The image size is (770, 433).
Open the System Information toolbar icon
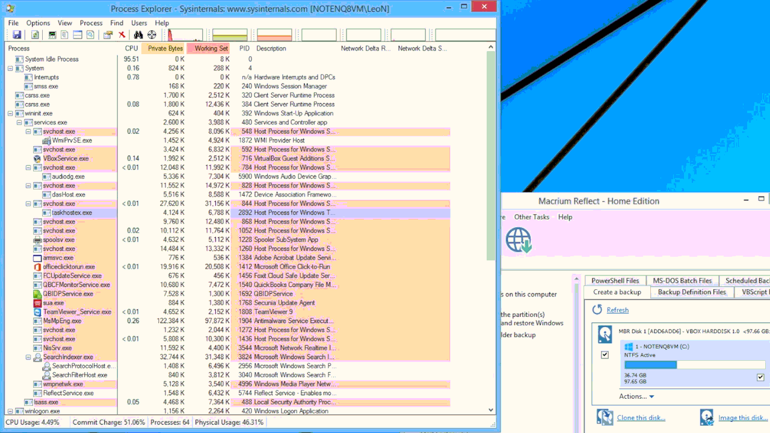(52, 35)
